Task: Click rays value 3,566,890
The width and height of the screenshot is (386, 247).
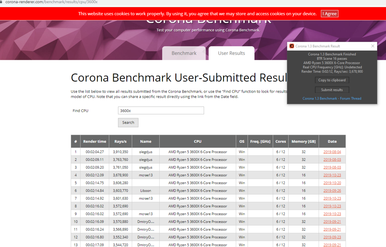Action: (120, 230)
